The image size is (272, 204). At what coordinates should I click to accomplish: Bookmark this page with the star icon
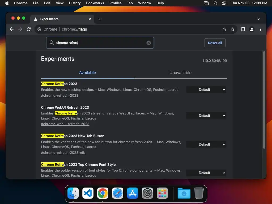[233, 29]
